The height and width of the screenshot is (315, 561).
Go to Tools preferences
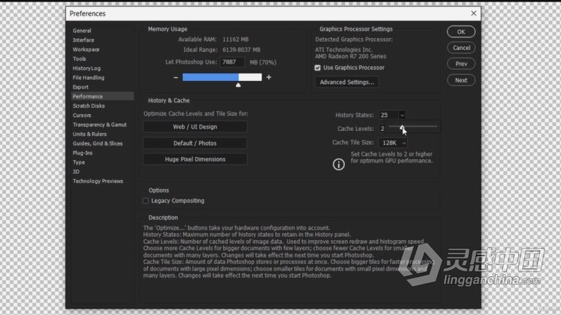click(80, 59)
